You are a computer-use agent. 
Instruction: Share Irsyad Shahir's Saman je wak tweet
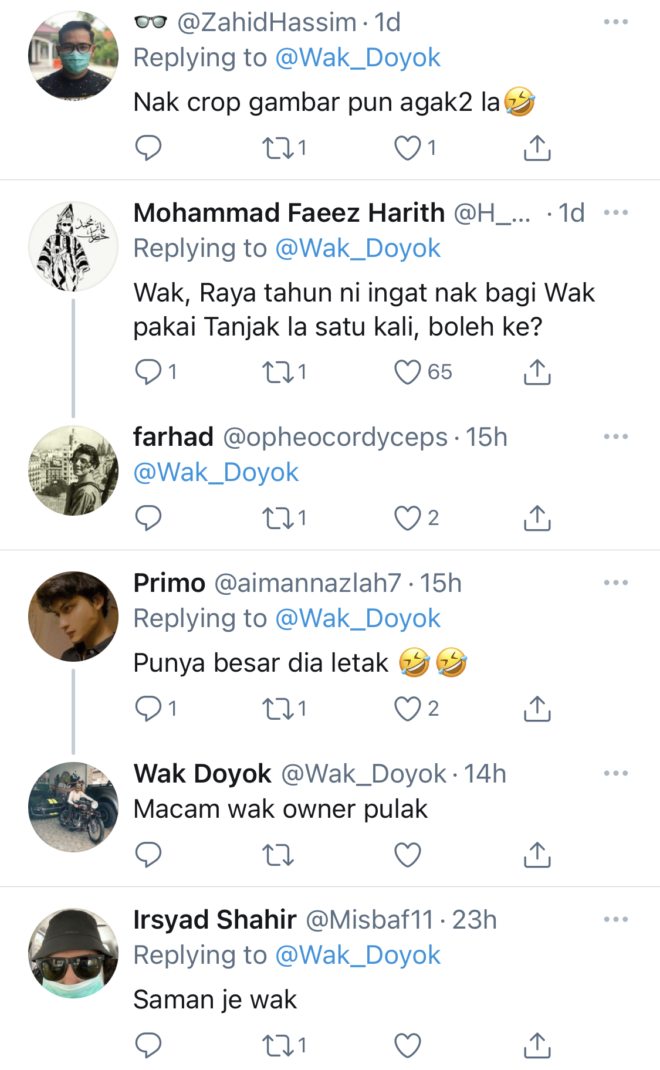537,1045
